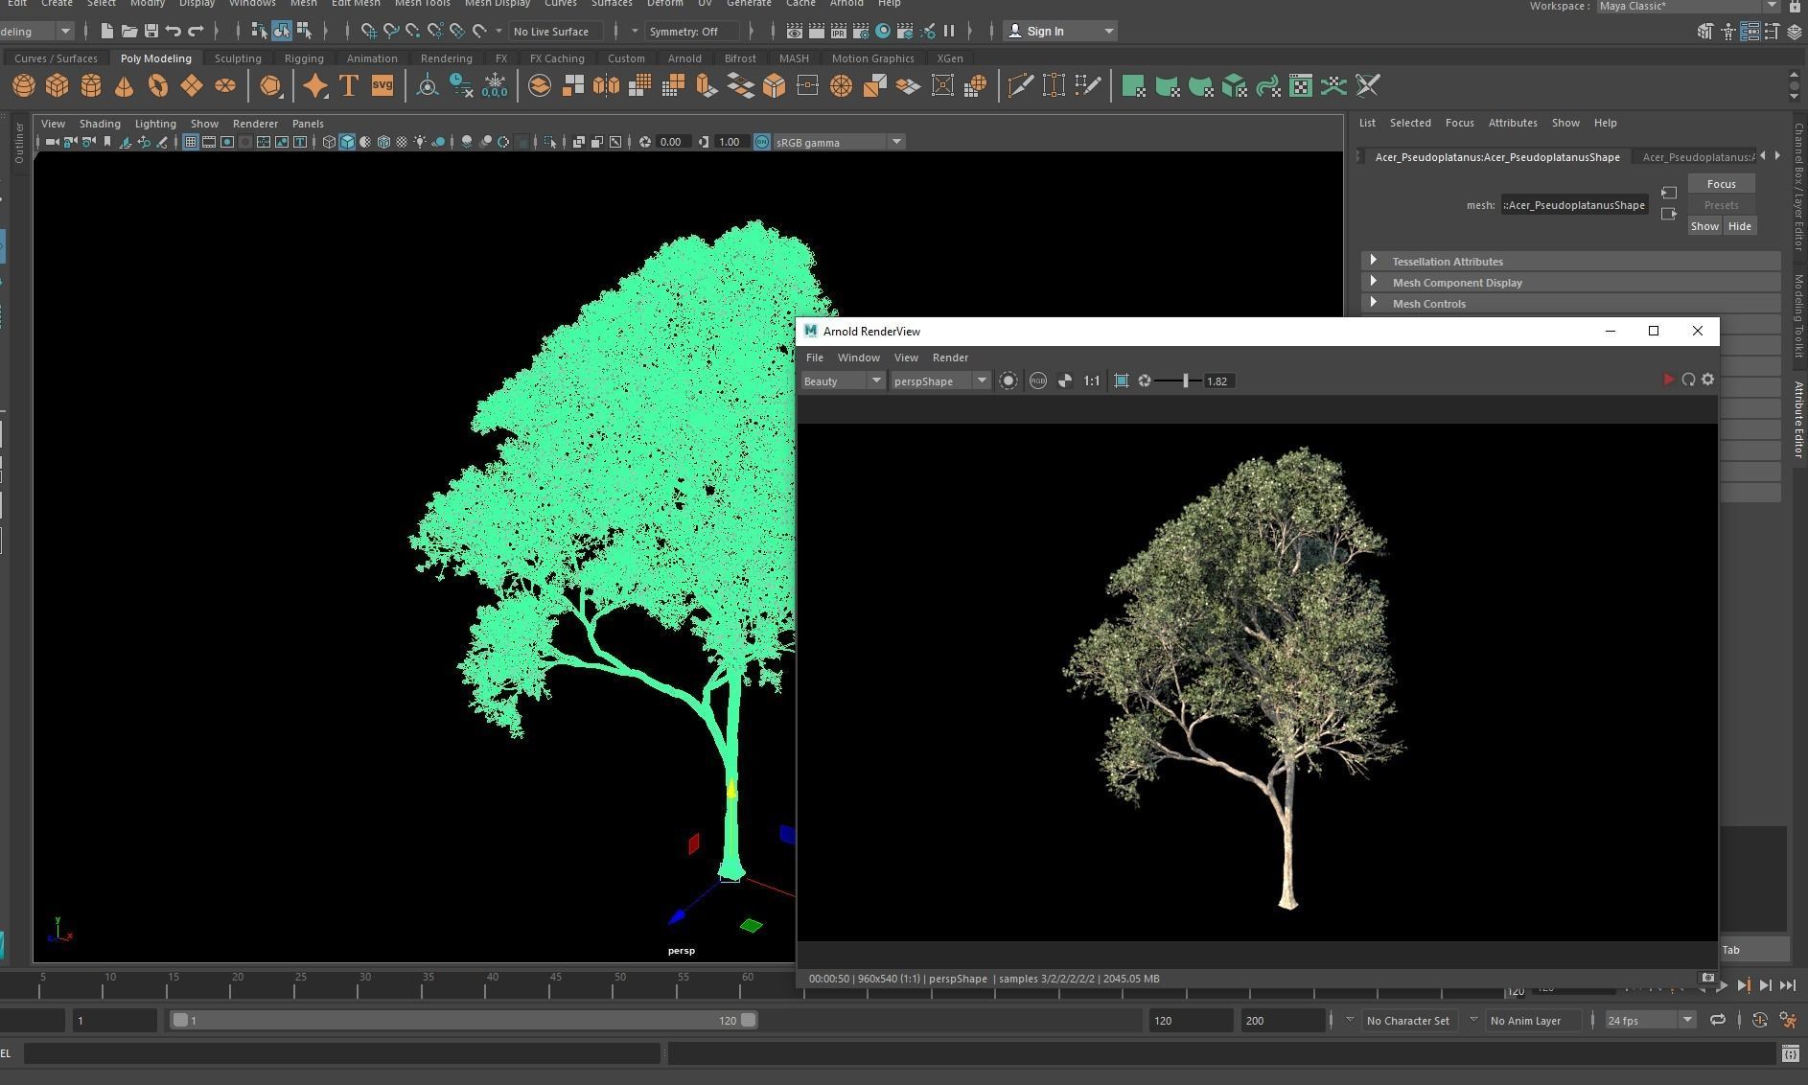Image resolution: width=1808 pixels, height=1085 pixels.
Task: Click the Save Scene icon
Action: (151, 32)
